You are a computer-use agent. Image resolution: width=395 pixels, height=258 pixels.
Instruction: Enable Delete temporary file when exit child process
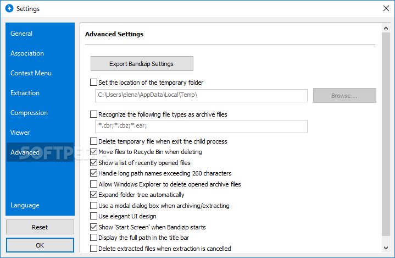(x=94, y=141)
